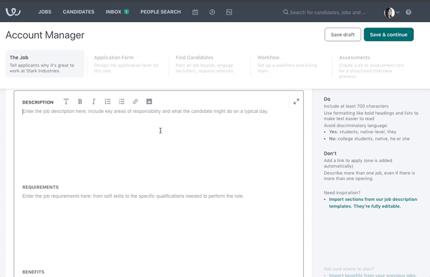
Task: Click the Save & continue button
Action: pyautogui.click(x=388, y=35)
